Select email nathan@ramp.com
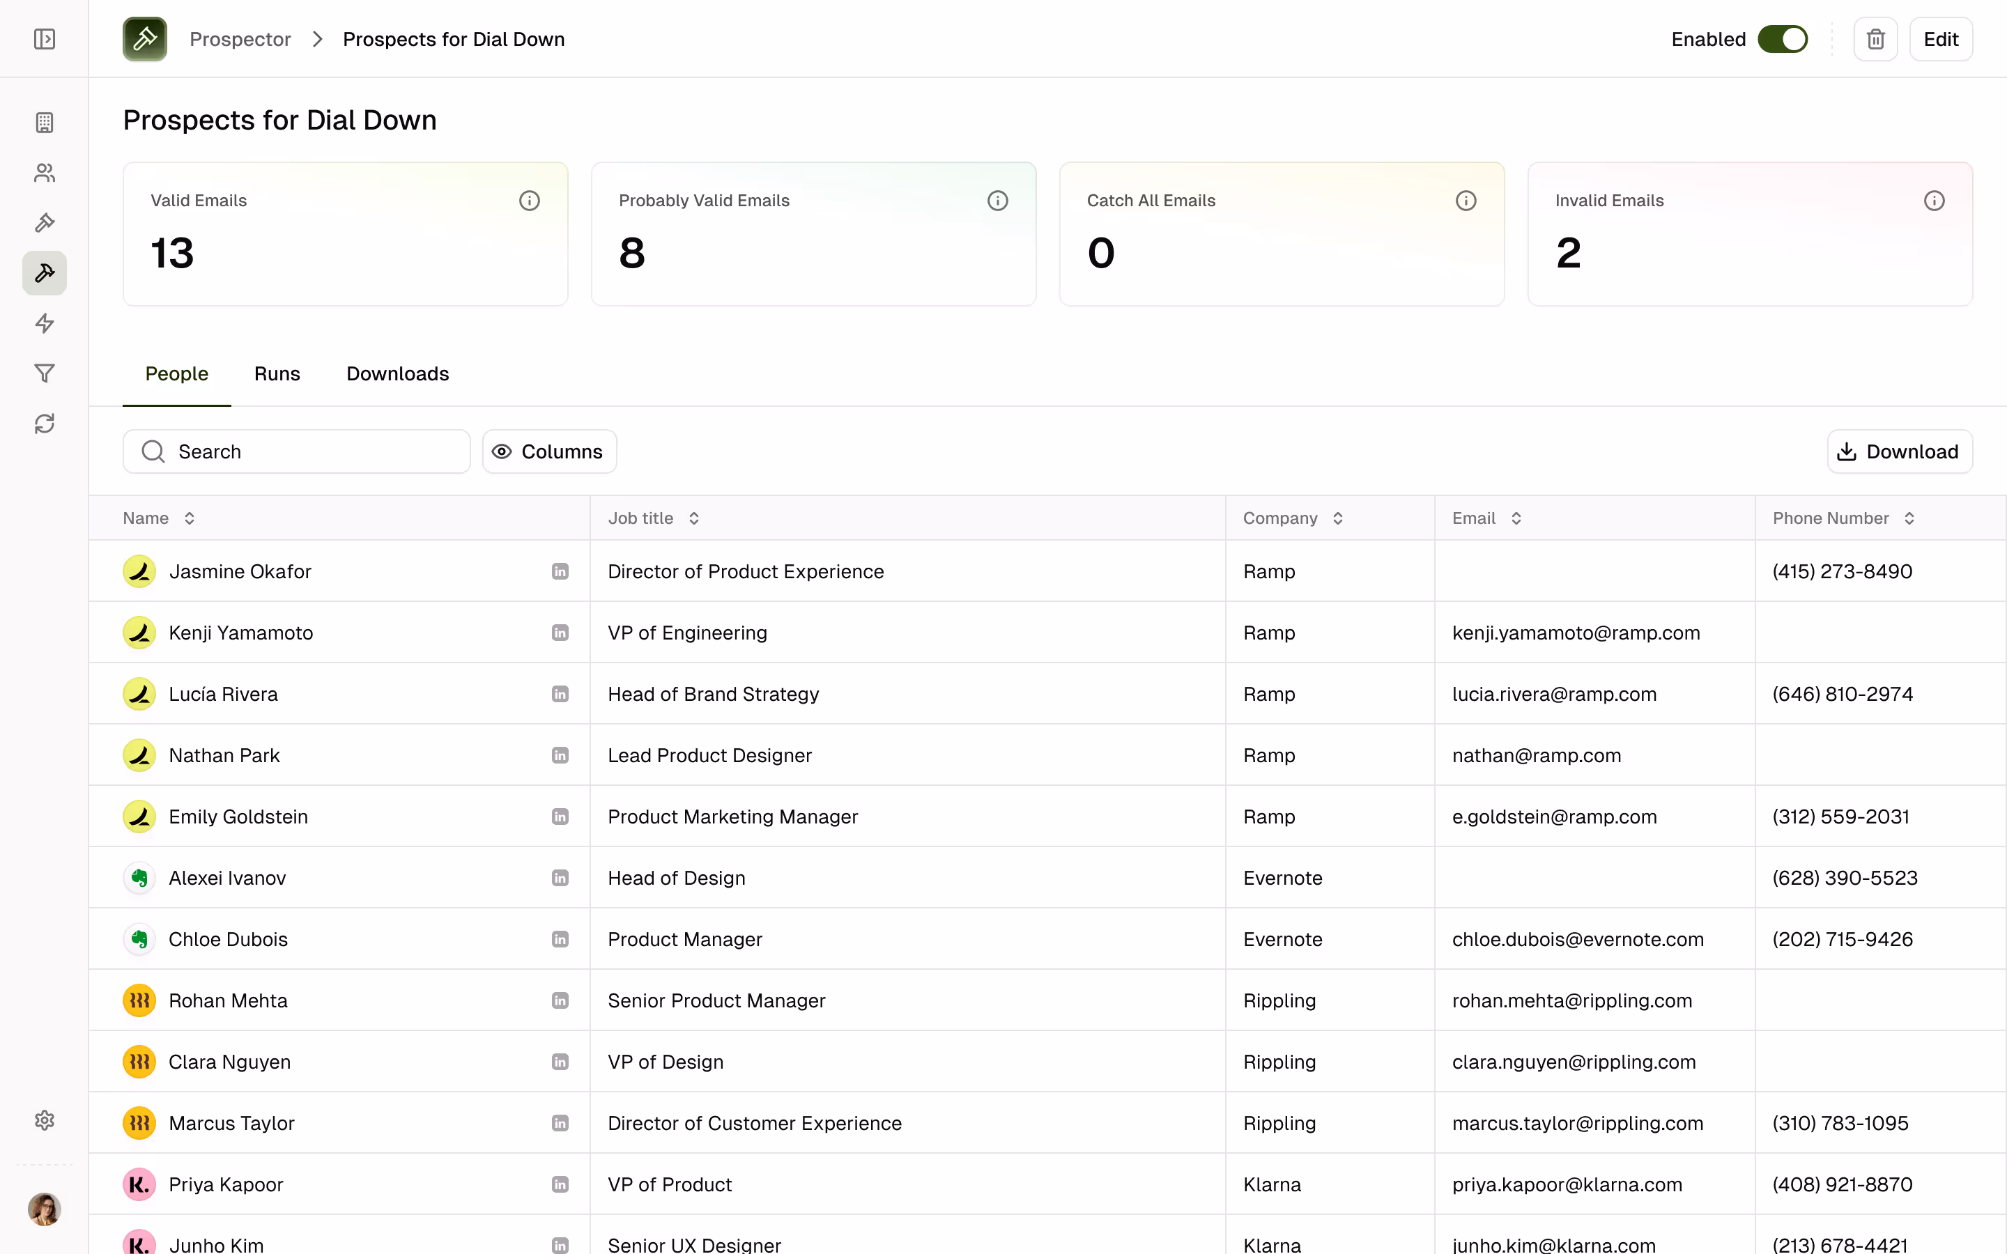 click(x=1536, y=756)
